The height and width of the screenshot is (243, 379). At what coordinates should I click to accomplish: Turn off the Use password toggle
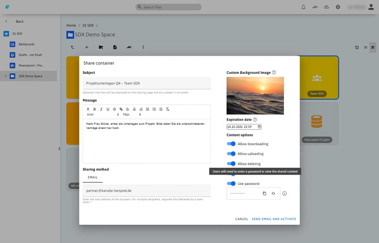(231, 184)
